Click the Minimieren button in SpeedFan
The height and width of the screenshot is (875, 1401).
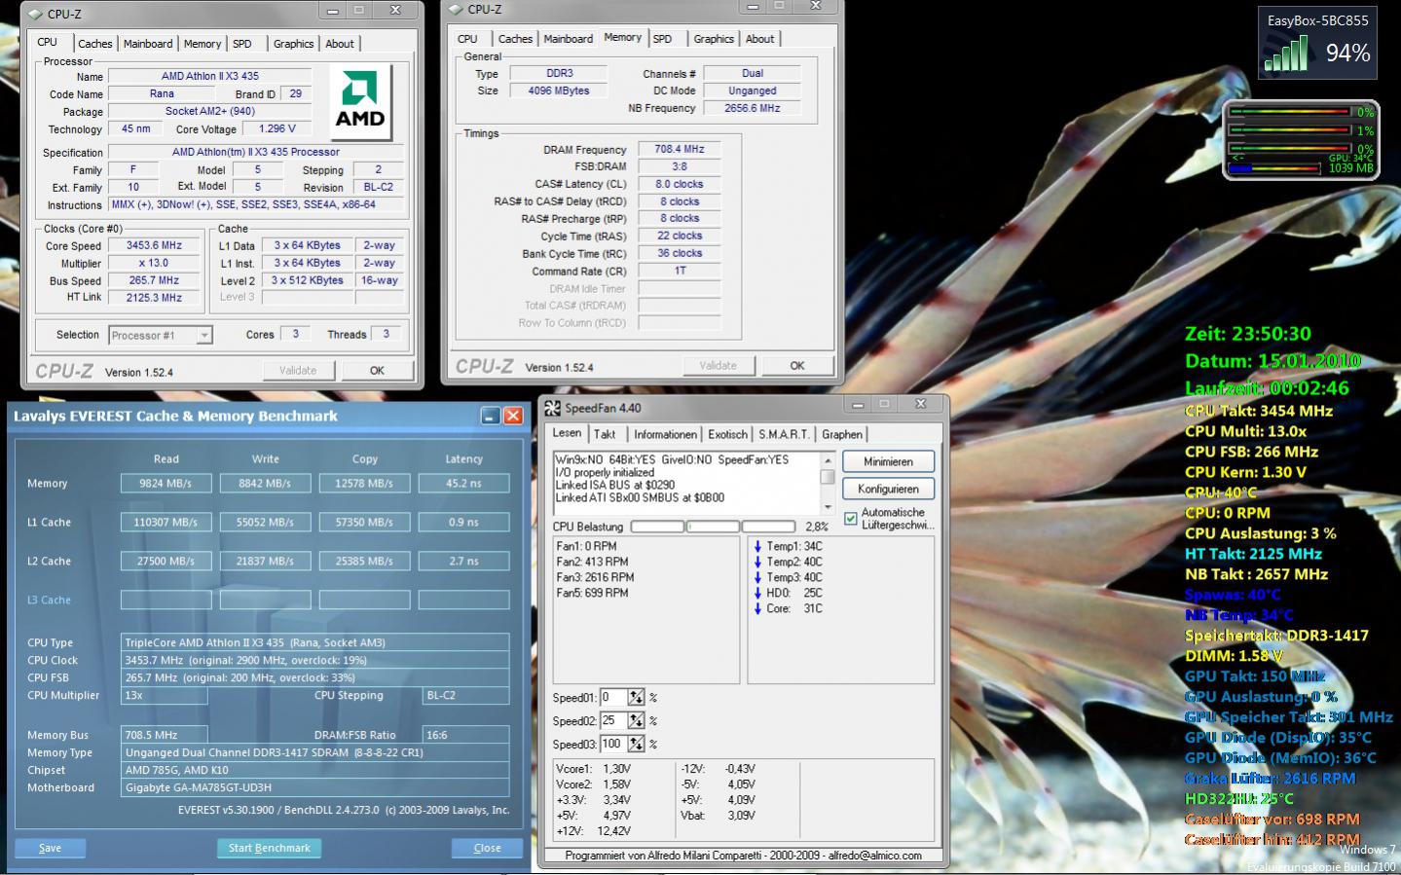888,461
